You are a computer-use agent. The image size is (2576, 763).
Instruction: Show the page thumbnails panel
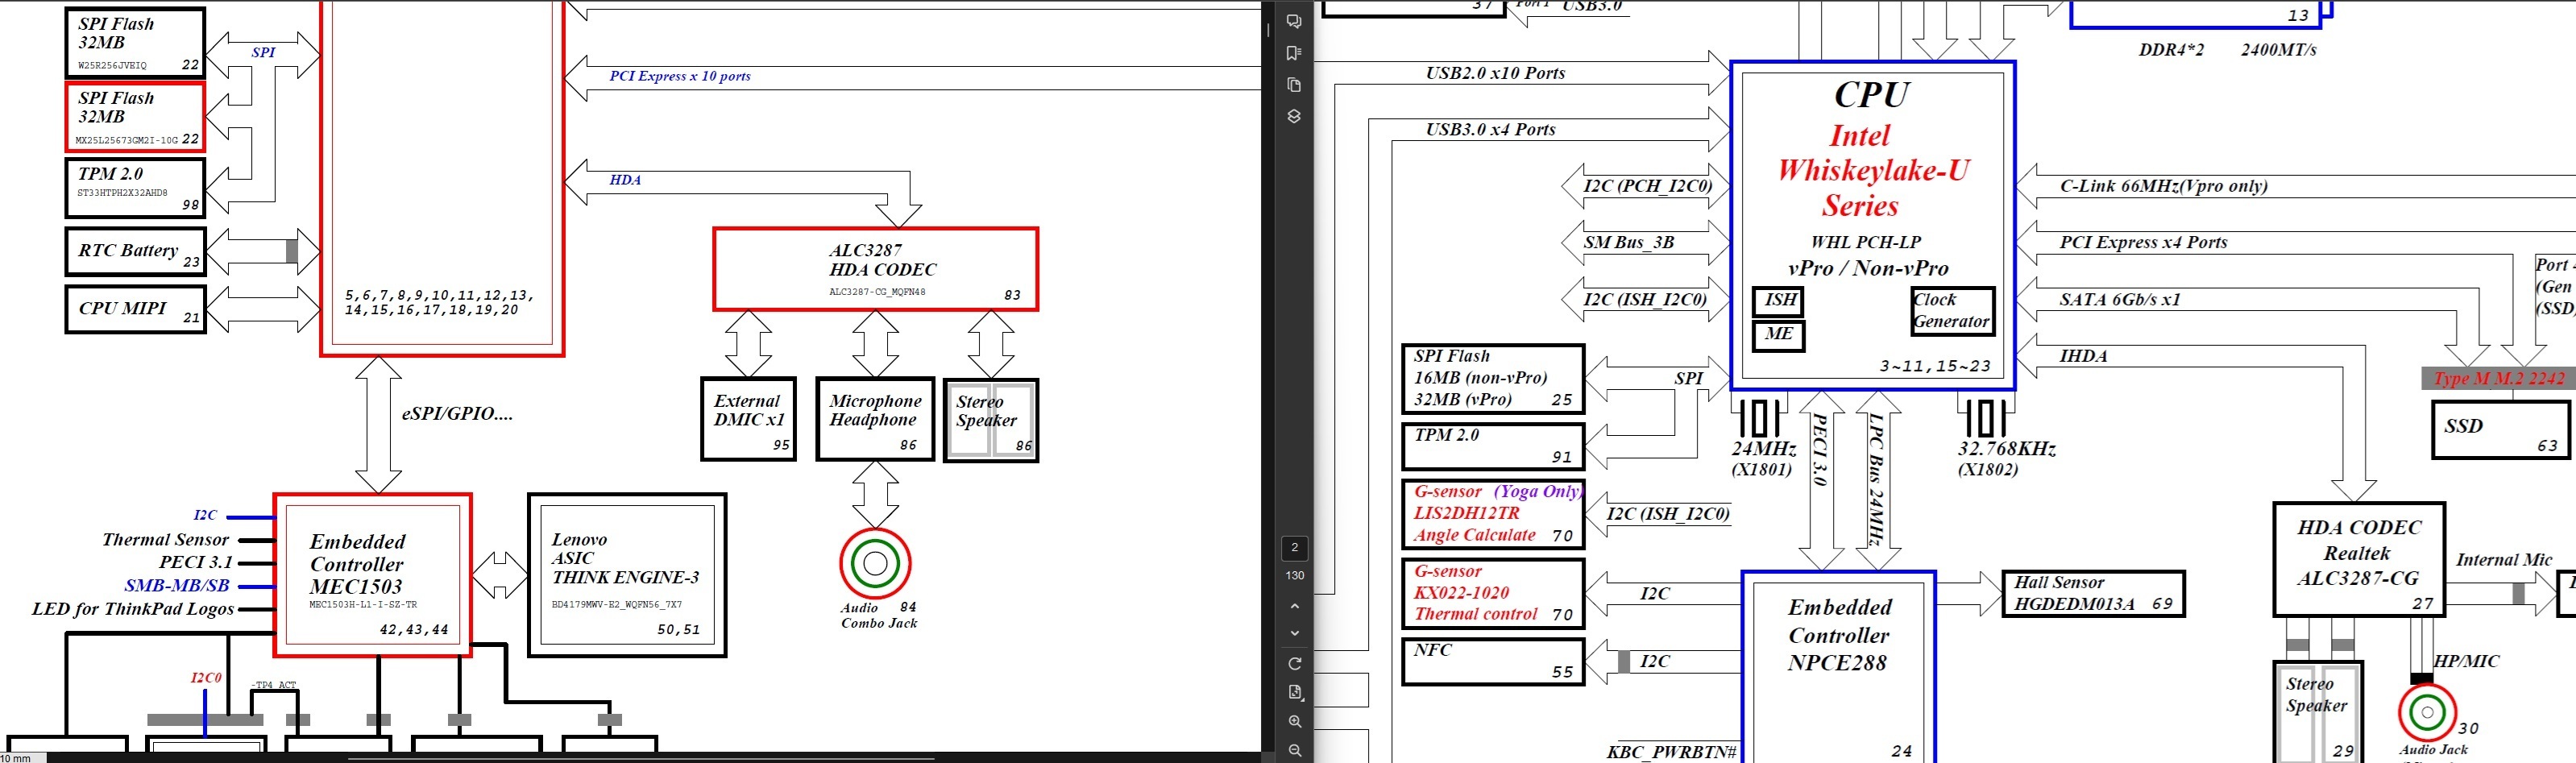pyautogui.click(x=1294, y=85)
